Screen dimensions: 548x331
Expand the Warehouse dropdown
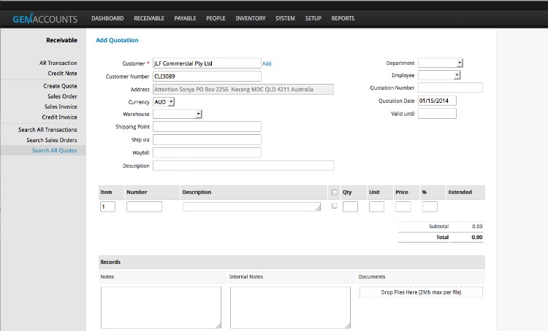(178, 114)
